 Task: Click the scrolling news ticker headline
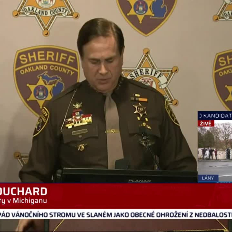tap(116, 215)
